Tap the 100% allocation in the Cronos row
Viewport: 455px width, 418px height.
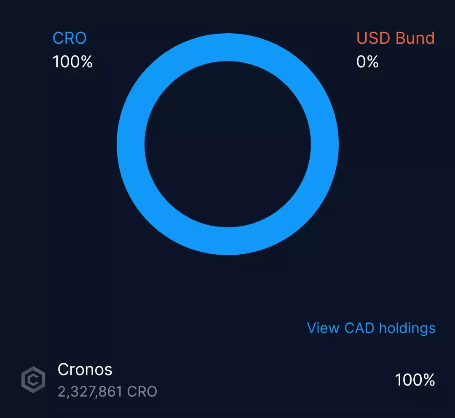click(415, 381)
